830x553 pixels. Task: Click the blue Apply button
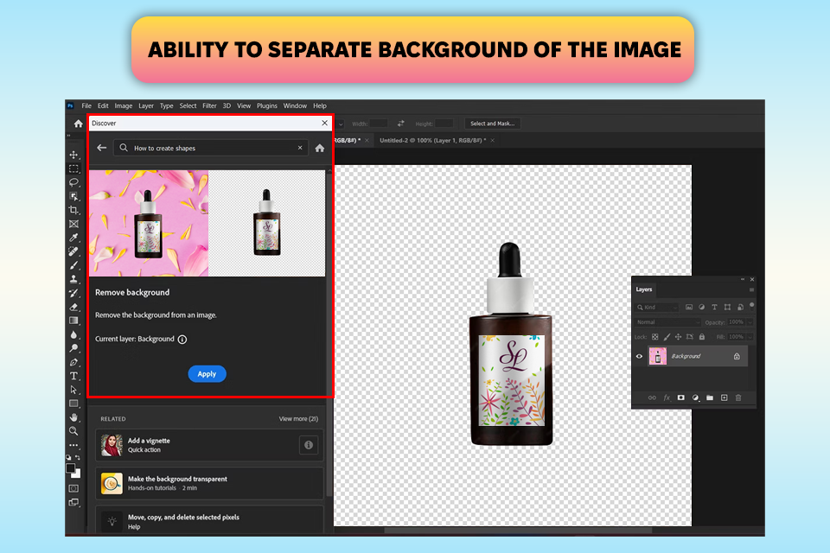click(x=207, y=373)
